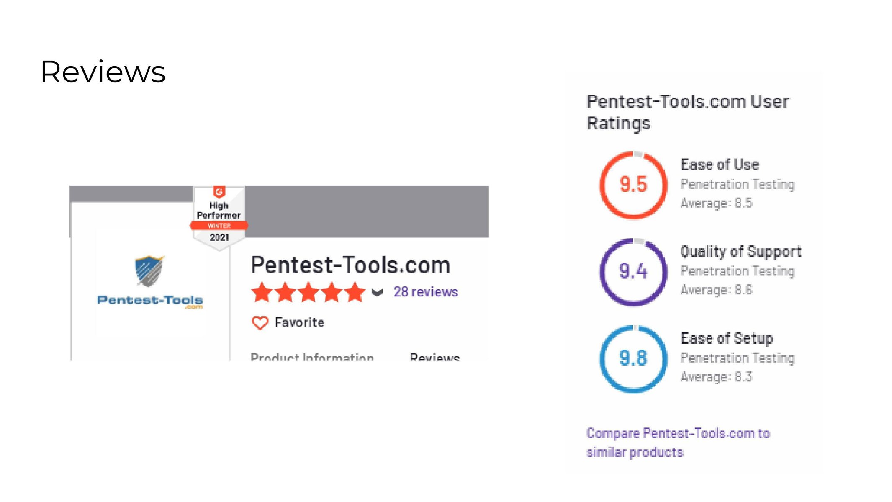Switch to the Reviews tab
Viewport: 892px width, 502px height.
[435, 357]
